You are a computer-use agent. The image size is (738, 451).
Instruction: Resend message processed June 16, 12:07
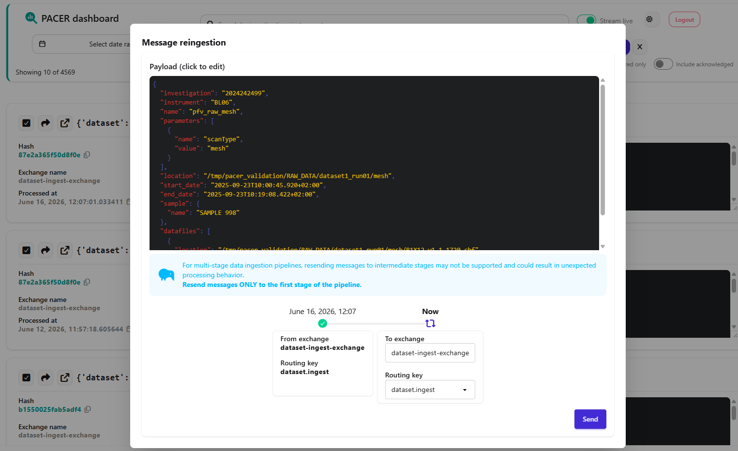(x=45, y=123)
